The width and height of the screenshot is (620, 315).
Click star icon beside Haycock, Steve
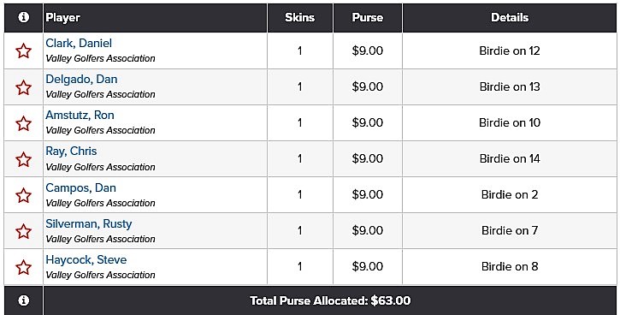23,267
